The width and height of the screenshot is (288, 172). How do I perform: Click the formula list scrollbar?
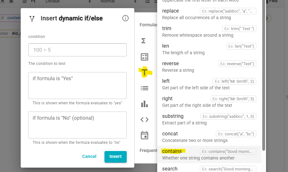264,75
